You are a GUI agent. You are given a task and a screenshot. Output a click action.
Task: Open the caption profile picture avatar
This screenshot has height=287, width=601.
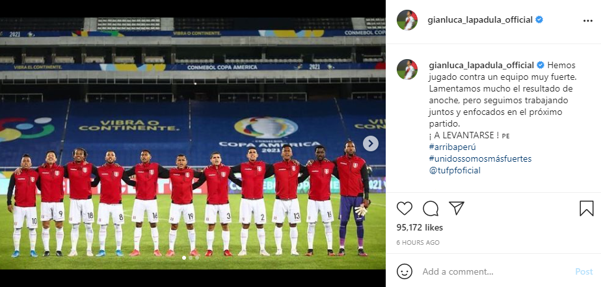pyautogui.click(x=407, y=69)
